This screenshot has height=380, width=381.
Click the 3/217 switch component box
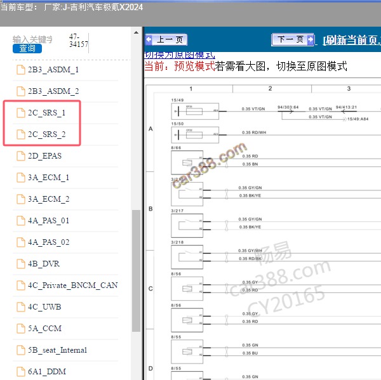187,225
